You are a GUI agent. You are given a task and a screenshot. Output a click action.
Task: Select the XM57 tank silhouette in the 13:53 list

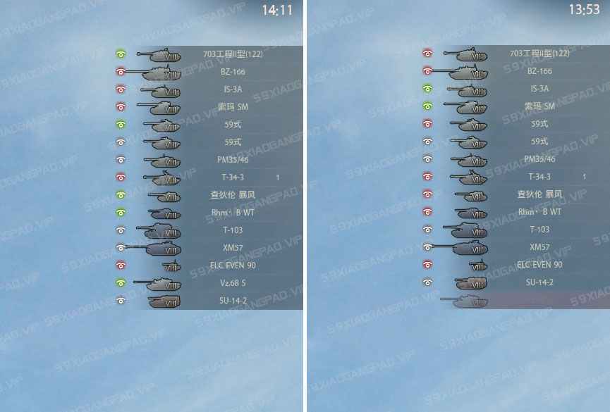tap(458, 248)
